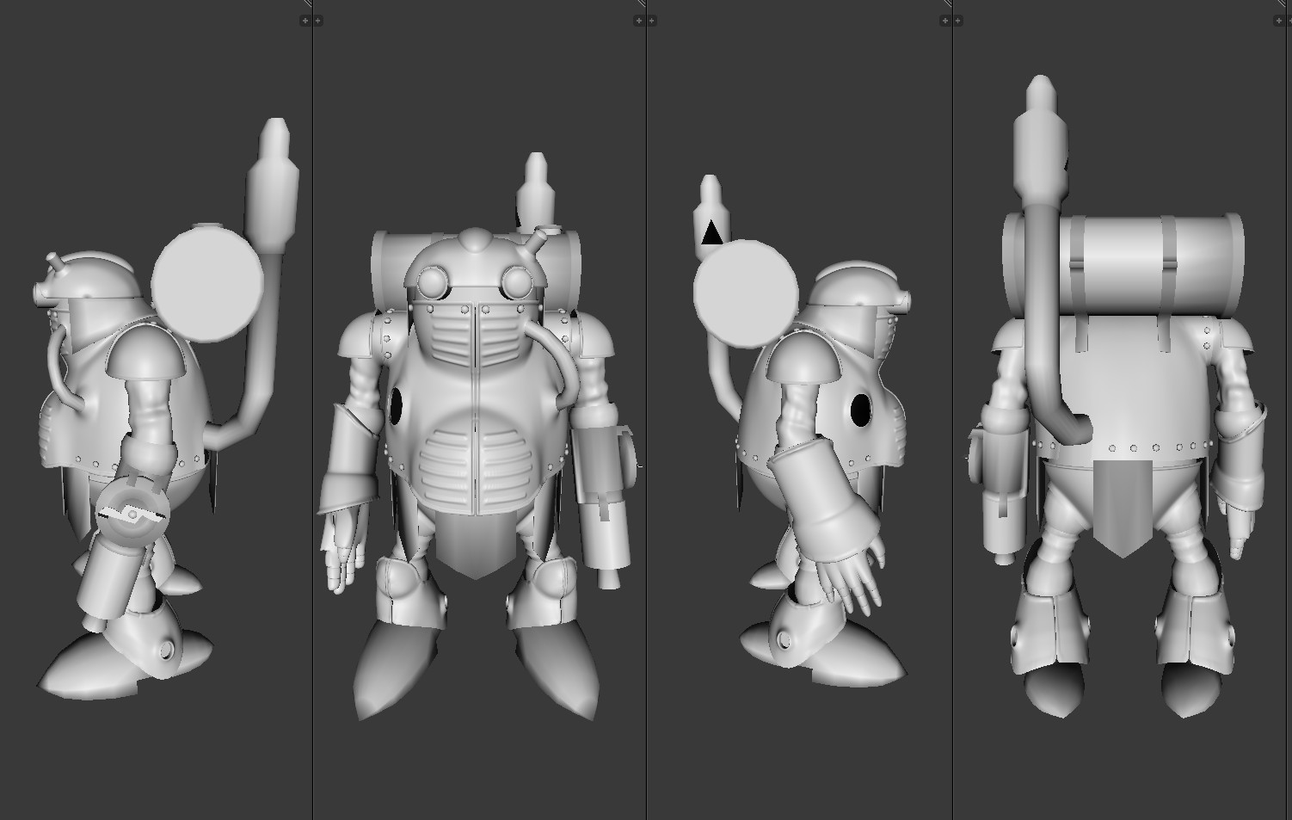Click the plus icon right of the third divider
Viewport: 1292px width, 820px height.
coord(958,19)
